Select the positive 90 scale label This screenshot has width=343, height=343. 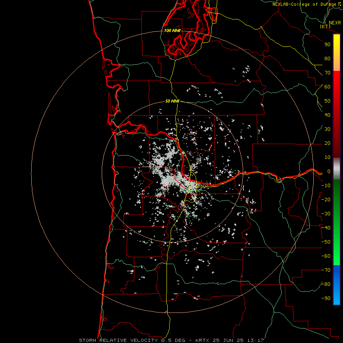(x=327, y=45)
